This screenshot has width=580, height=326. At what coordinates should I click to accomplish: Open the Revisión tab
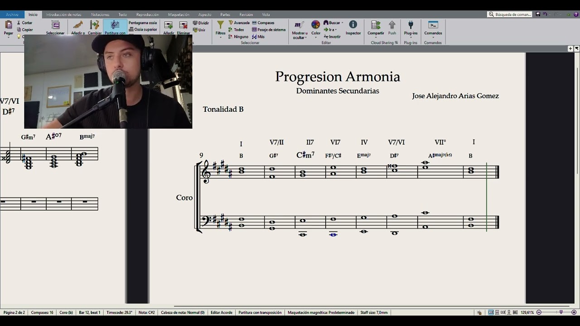click(x=246, y=14)
